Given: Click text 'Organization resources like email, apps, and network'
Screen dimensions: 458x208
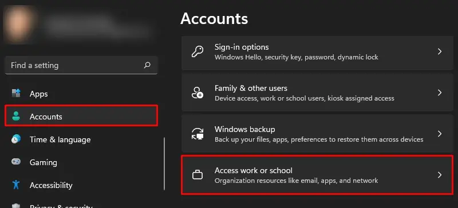Looking at the screenshot, I should [x=296, y=181].
